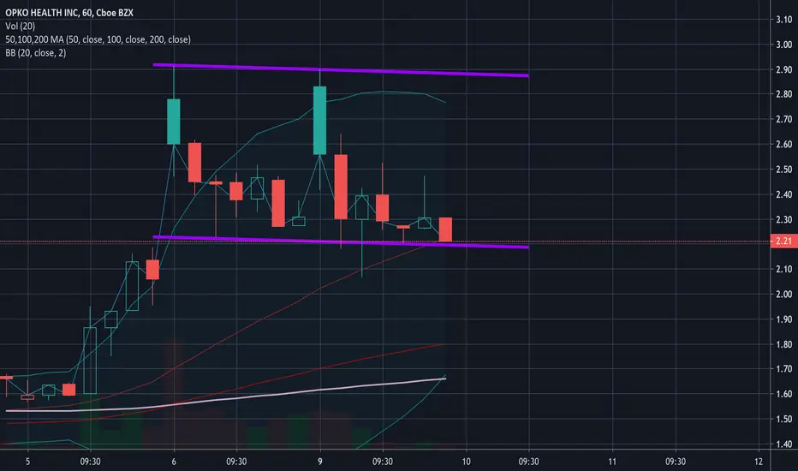Click the 2.90 price axis label
The image size is (798, 471).
[x=783, y=69]
